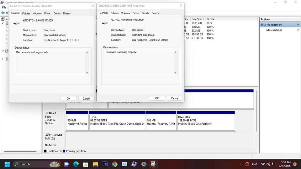Open Events tab in SanDisk Properties
Viewport: 301px width, 169px height.
click(155, 13)
